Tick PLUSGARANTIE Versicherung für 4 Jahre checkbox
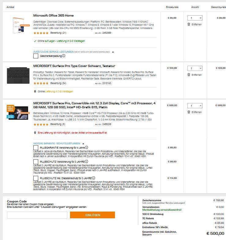Viewport: 226px width, 240px height. (x=36, y=148)
